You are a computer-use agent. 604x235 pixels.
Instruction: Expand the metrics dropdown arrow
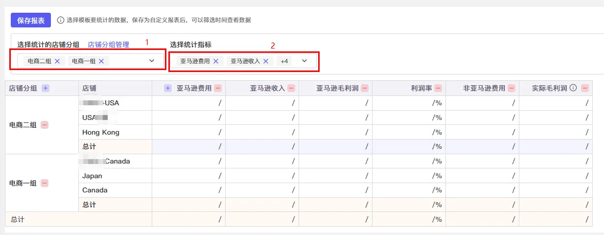click(x=304, y=61)
